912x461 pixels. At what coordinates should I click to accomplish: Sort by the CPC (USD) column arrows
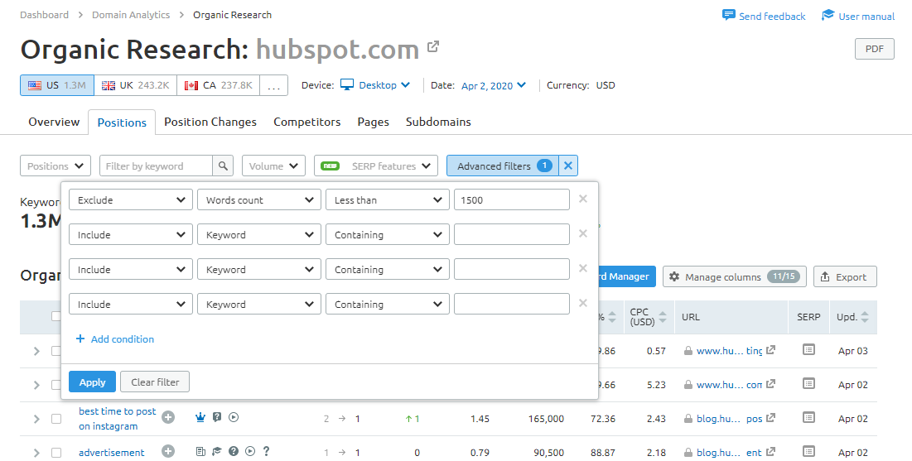(663, 317)
